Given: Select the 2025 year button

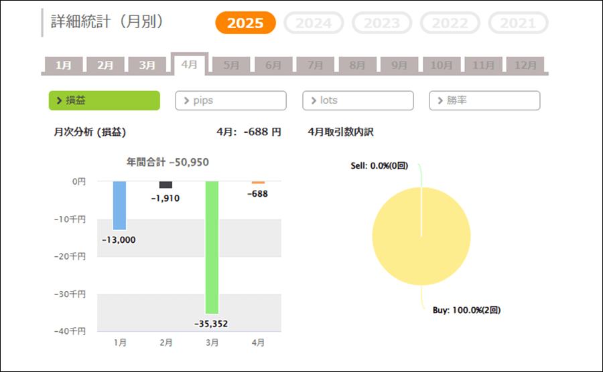Looking at the screenshot, I should click(245, 23).
